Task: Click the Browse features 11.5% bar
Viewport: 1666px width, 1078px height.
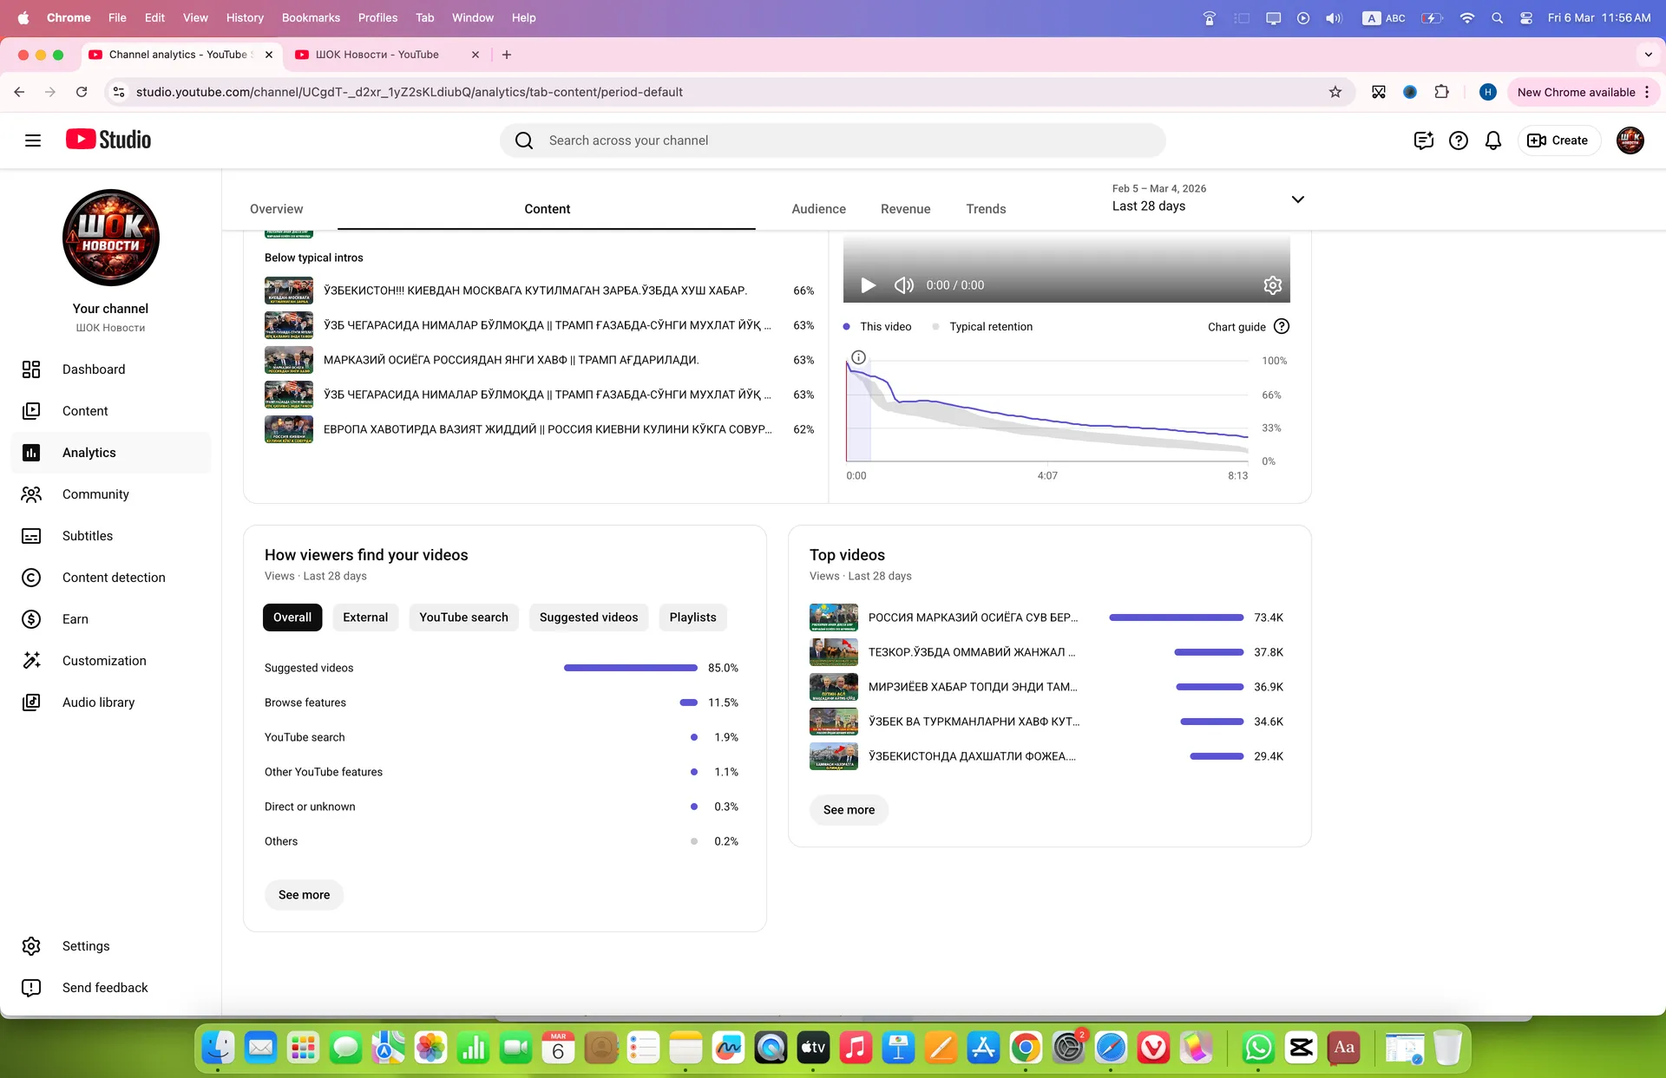Action: coord(688,702)
